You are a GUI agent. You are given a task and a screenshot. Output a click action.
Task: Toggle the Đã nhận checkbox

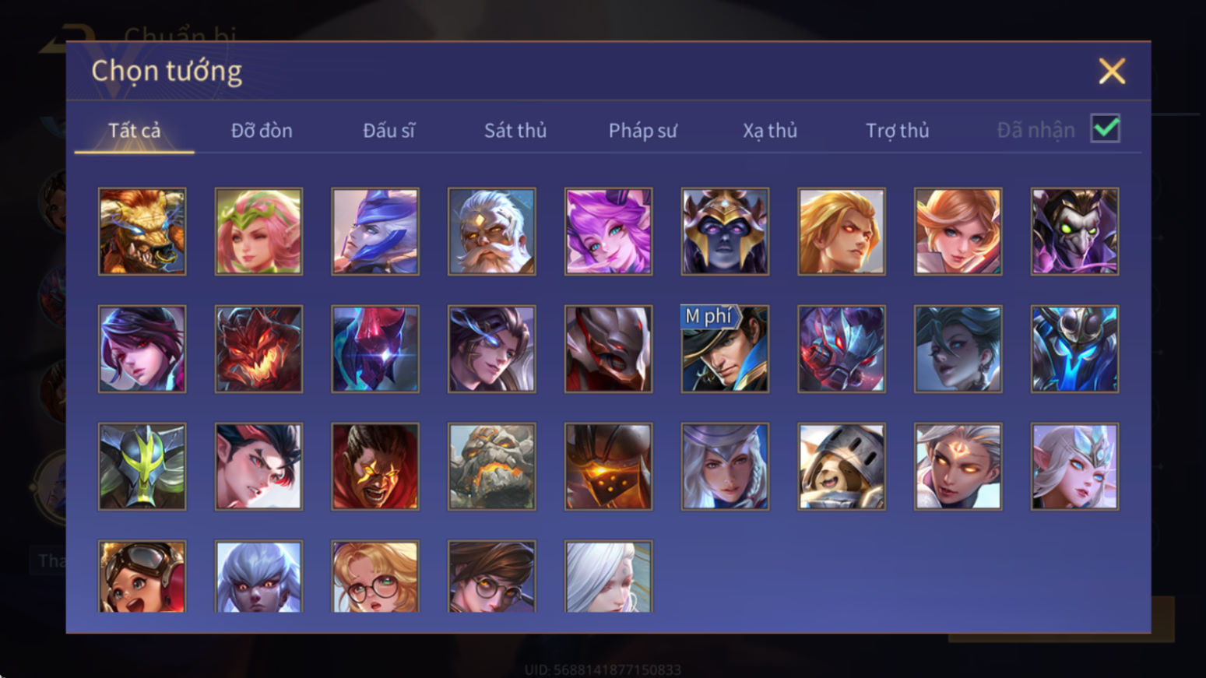click(x=1105, y=128)
